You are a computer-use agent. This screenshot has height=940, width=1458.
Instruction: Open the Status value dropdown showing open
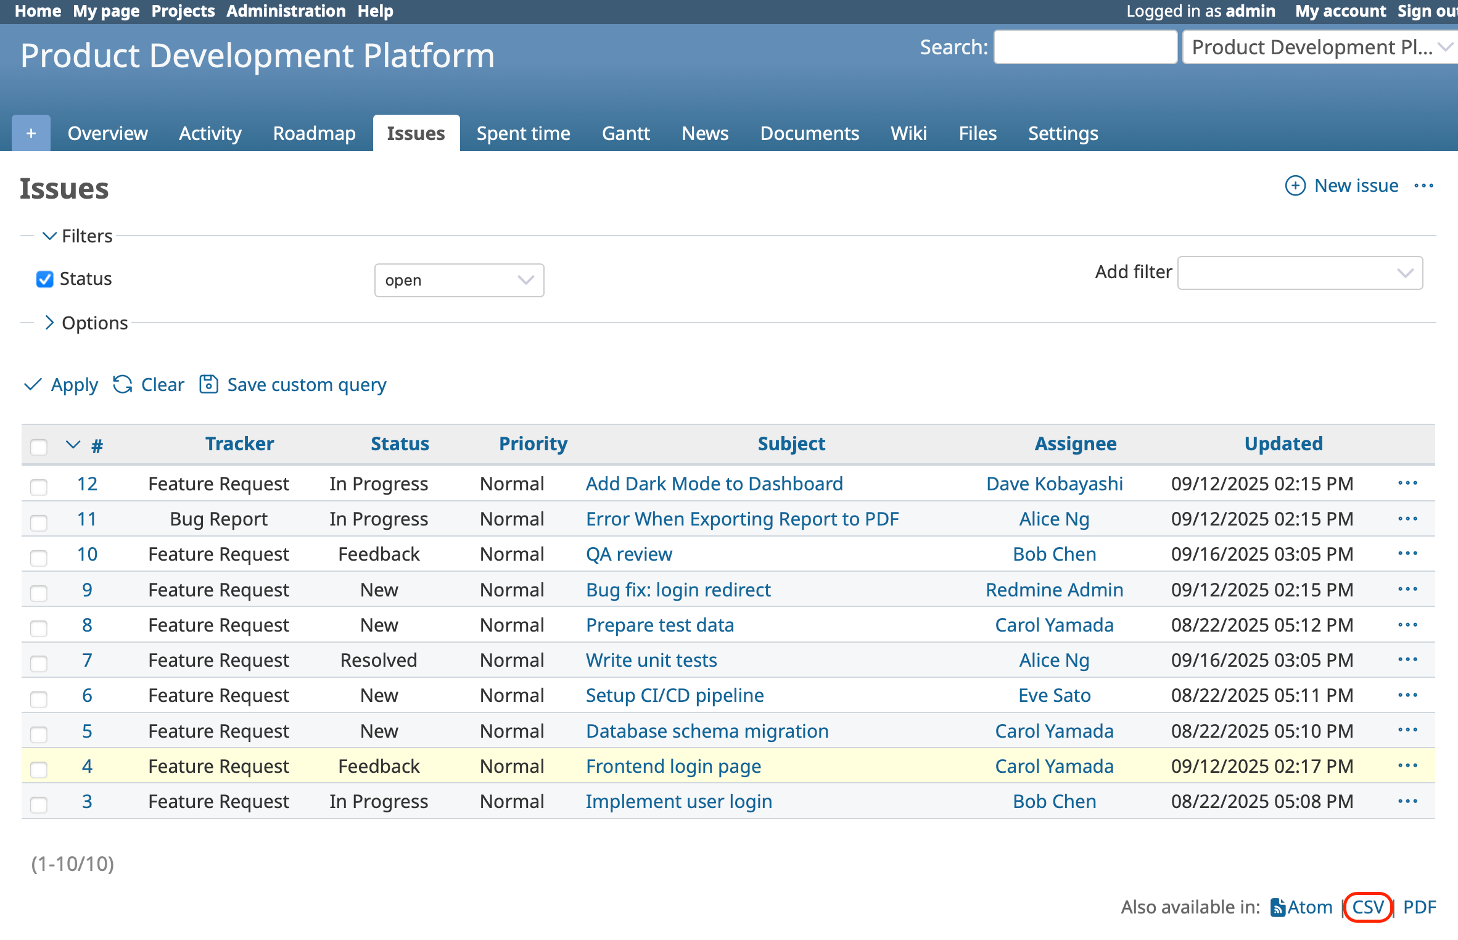pos(459,280)
